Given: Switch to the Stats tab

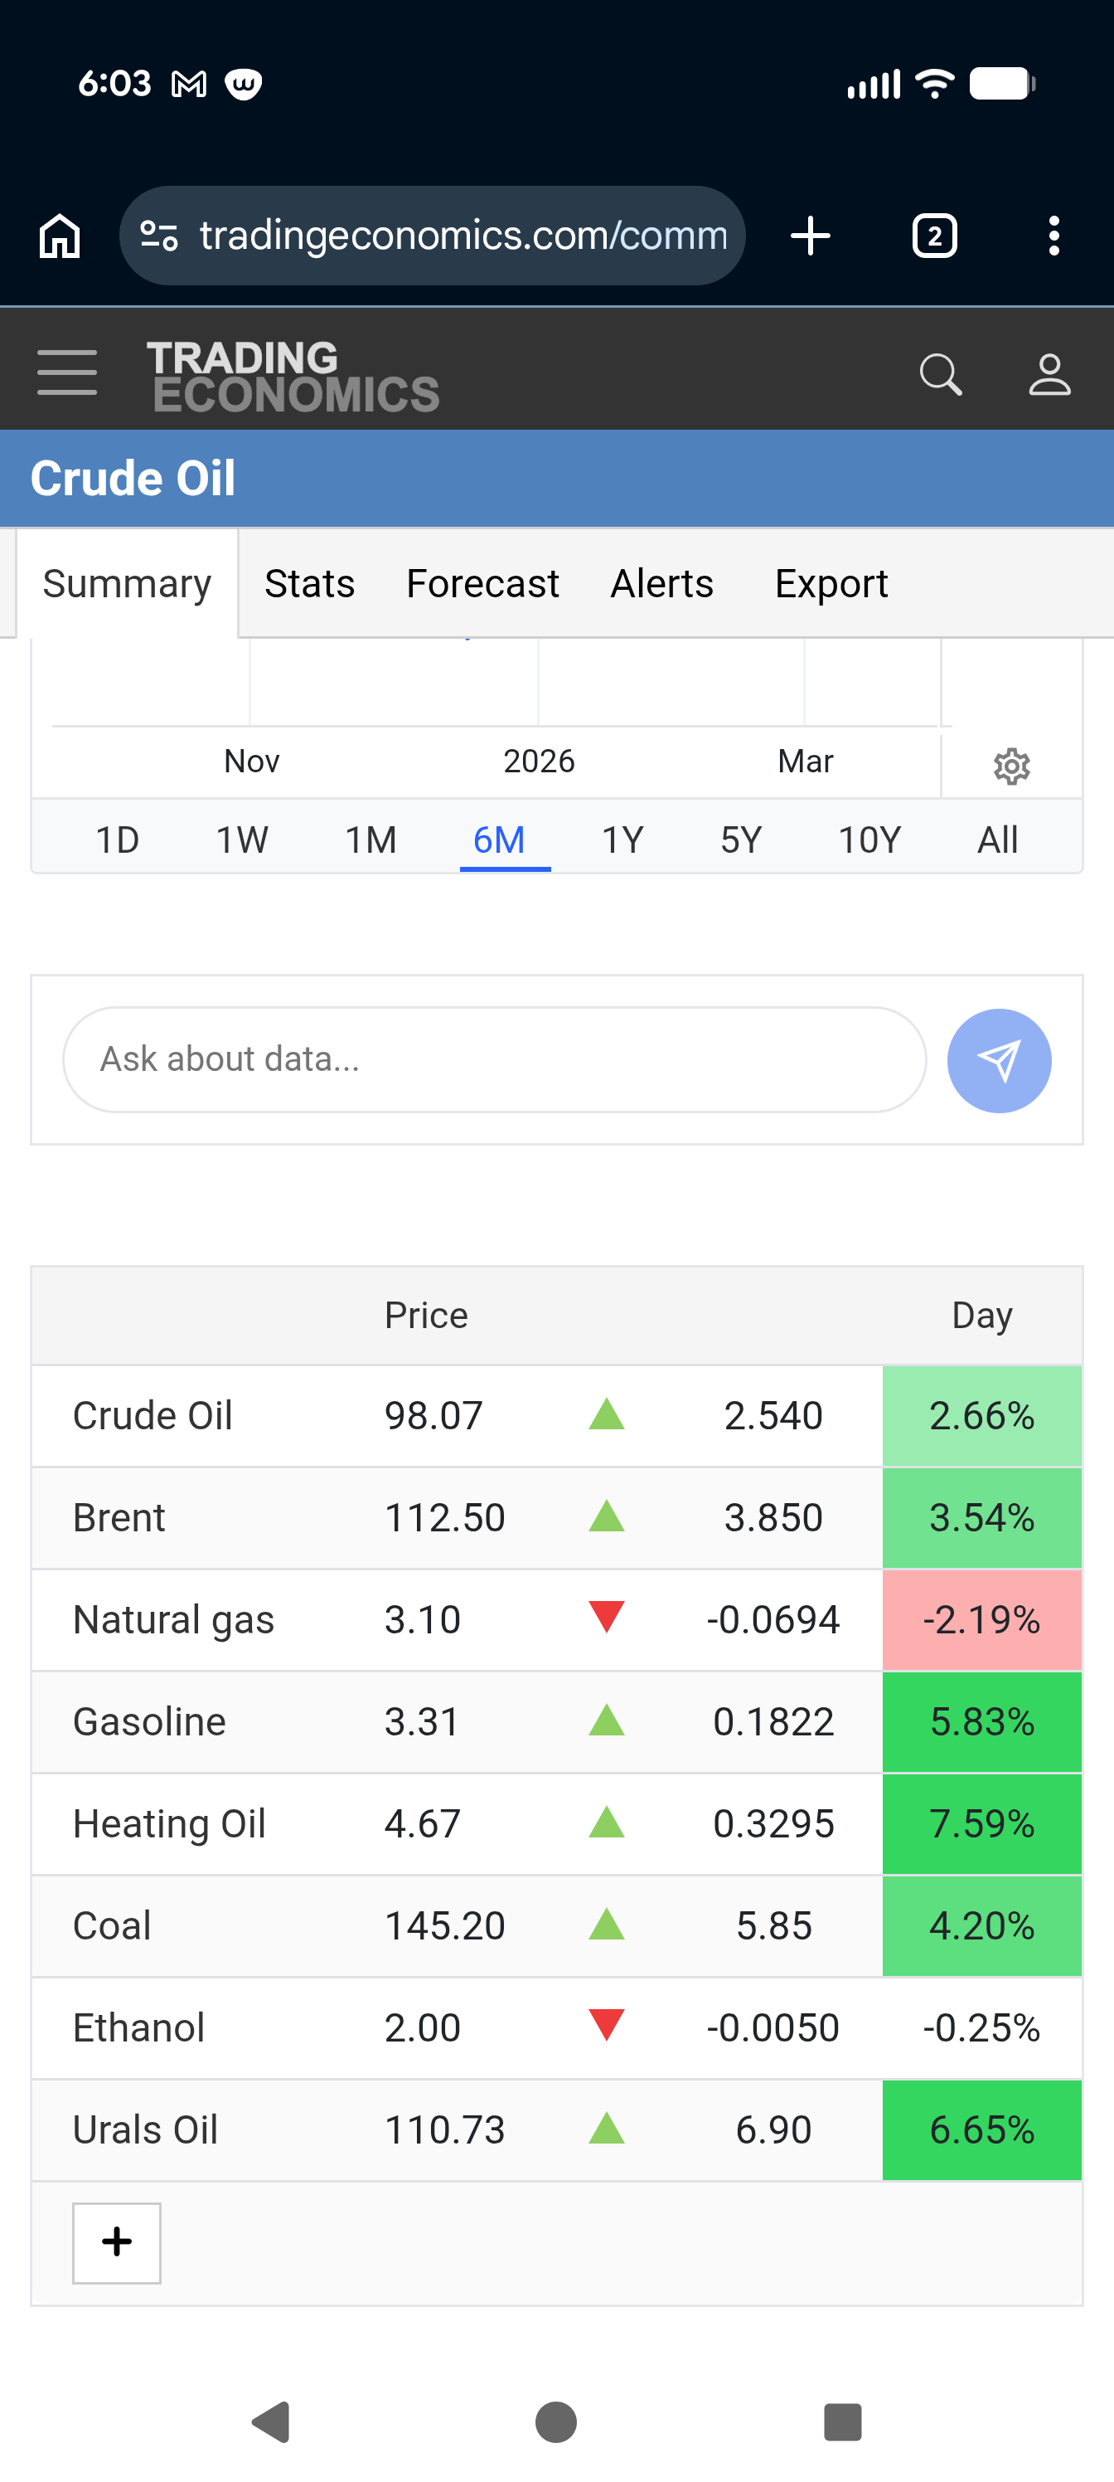Looking at the screenshot, I should (x=309, y=584).
